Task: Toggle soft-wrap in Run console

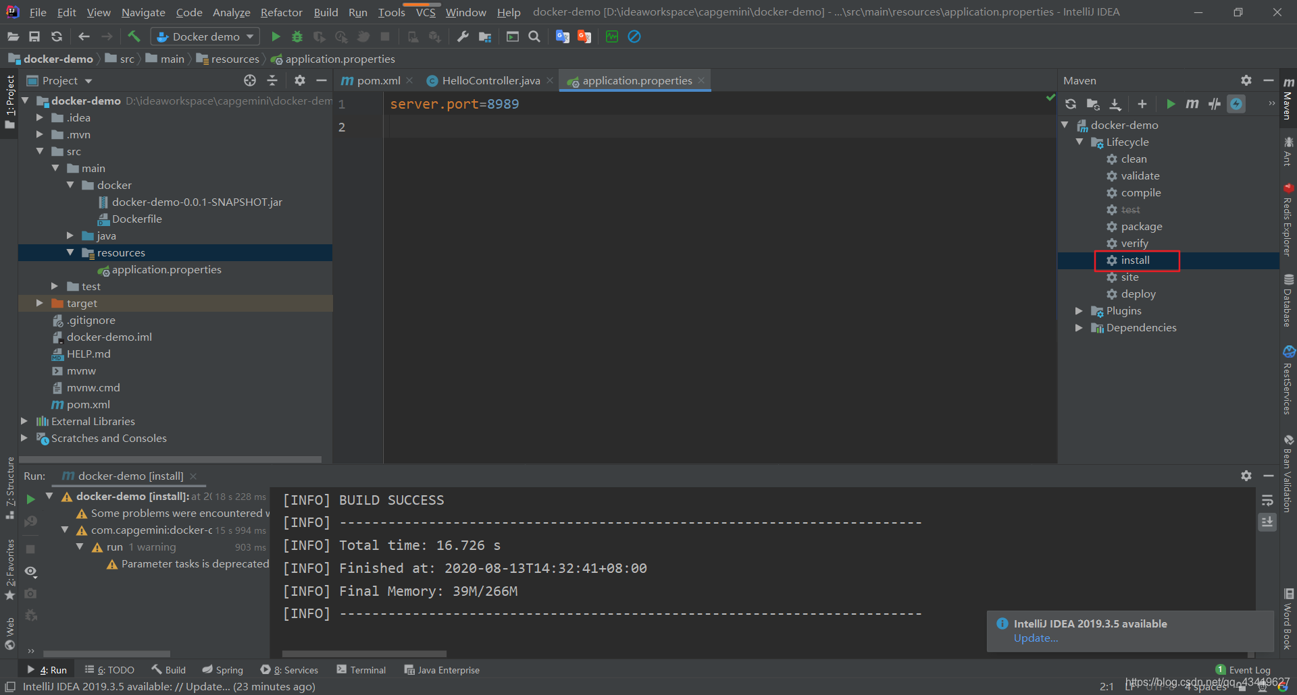Action: coord(1267,500)
